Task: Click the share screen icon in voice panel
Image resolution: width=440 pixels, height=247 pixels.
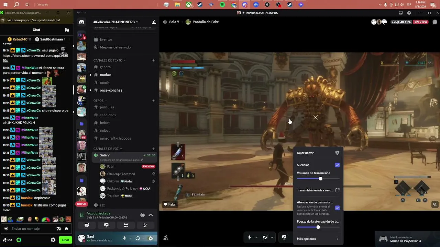Action: pos(106,225)
